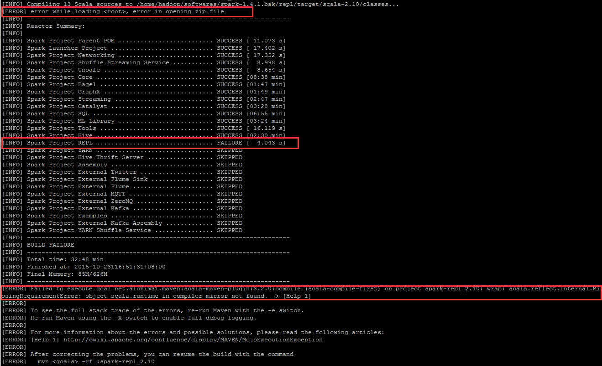Click the 'Finished at: 2015-10-23' line
The width and height of the screenshot is (602, 366).
coord(84,267)
